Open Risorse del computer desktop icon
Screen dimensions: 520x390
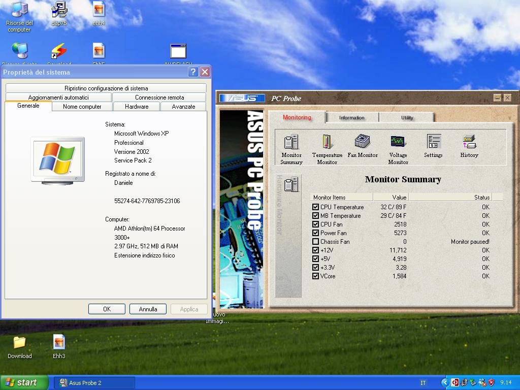coord(19,16)
